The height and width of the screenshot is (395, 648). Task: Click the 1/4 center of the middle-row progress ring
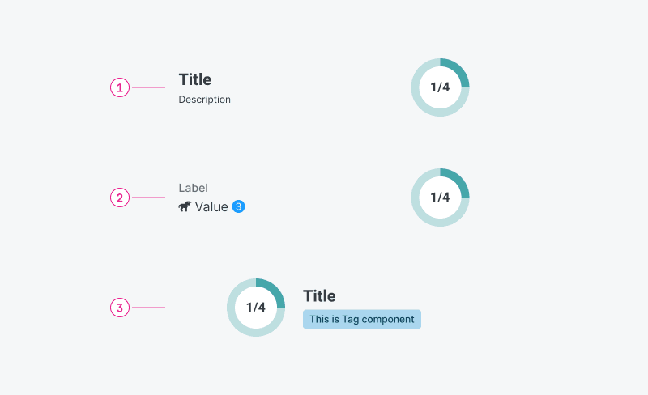click(440, 197)
